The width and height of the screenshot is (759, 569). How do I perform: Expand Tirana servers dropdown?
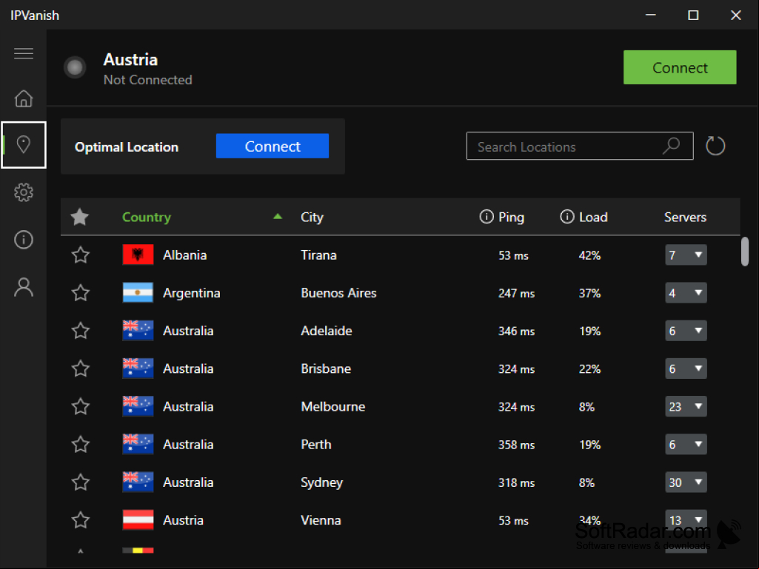[686, 255]
